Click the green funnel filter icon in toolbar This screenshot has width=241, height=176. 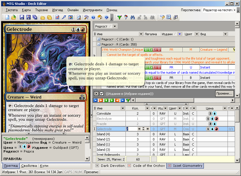(x=119, y=17)
